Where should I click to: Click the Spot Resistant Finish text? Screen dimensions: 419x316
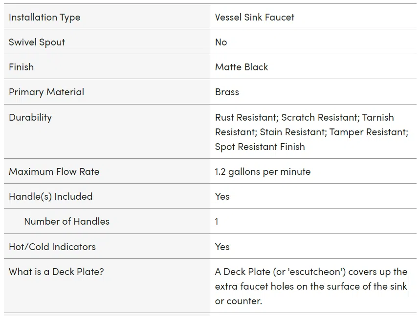pyautogui.click(x=260, y=147)
